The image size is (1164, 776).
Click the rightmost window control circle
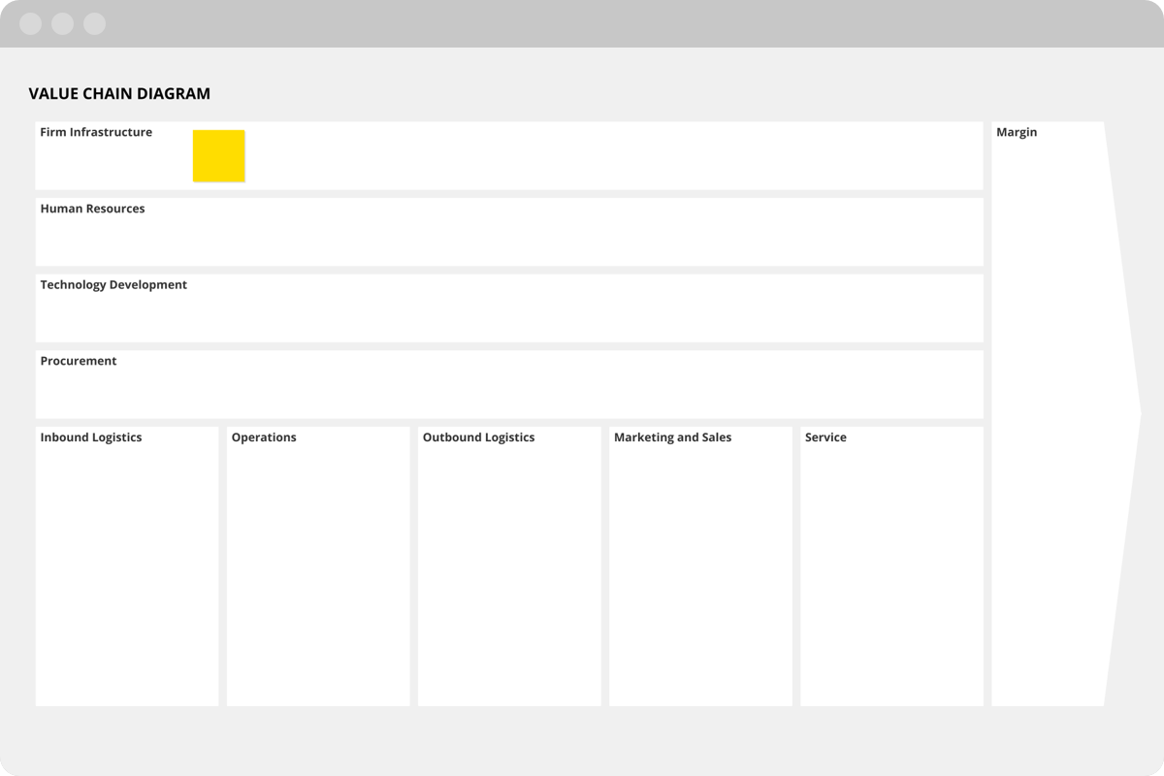click(94, 24)
